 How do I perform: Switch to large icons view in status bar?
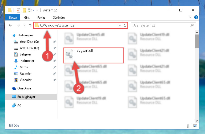point(195,126)
